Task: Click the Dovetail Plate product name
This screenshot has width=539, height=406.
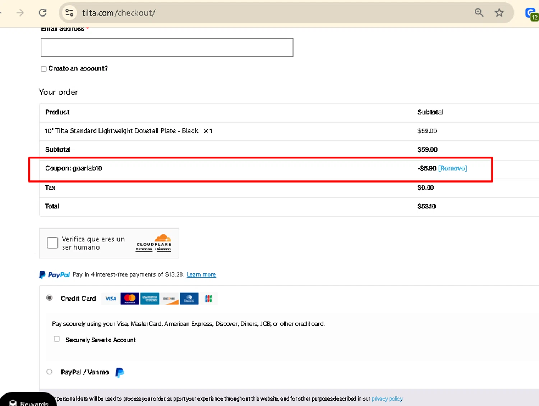Action: point(121,131)
